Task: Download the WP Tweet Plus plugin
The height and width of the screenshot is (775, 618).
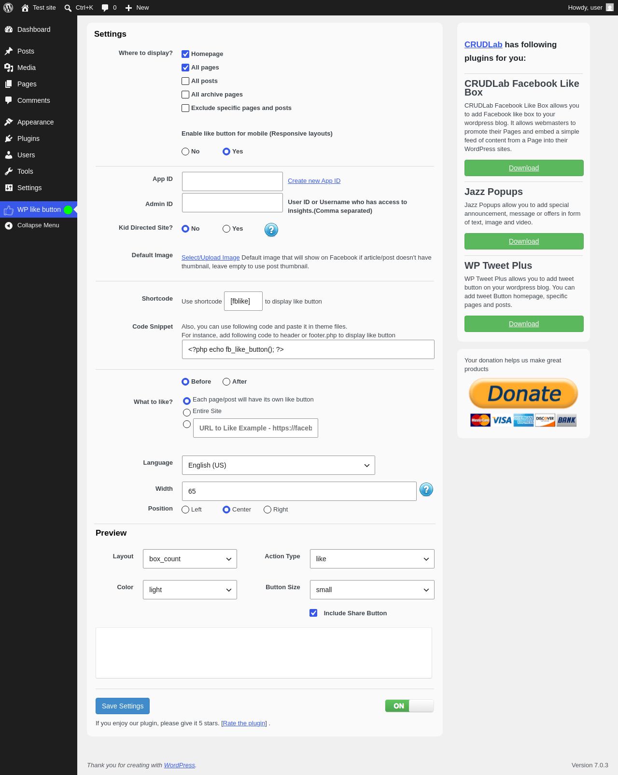Action: click(x=524, y=324)
